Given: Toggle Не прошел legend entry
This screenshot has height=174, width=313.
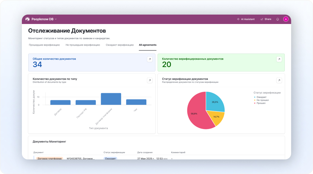Looking at the screenshot, I should pos(261,100).
